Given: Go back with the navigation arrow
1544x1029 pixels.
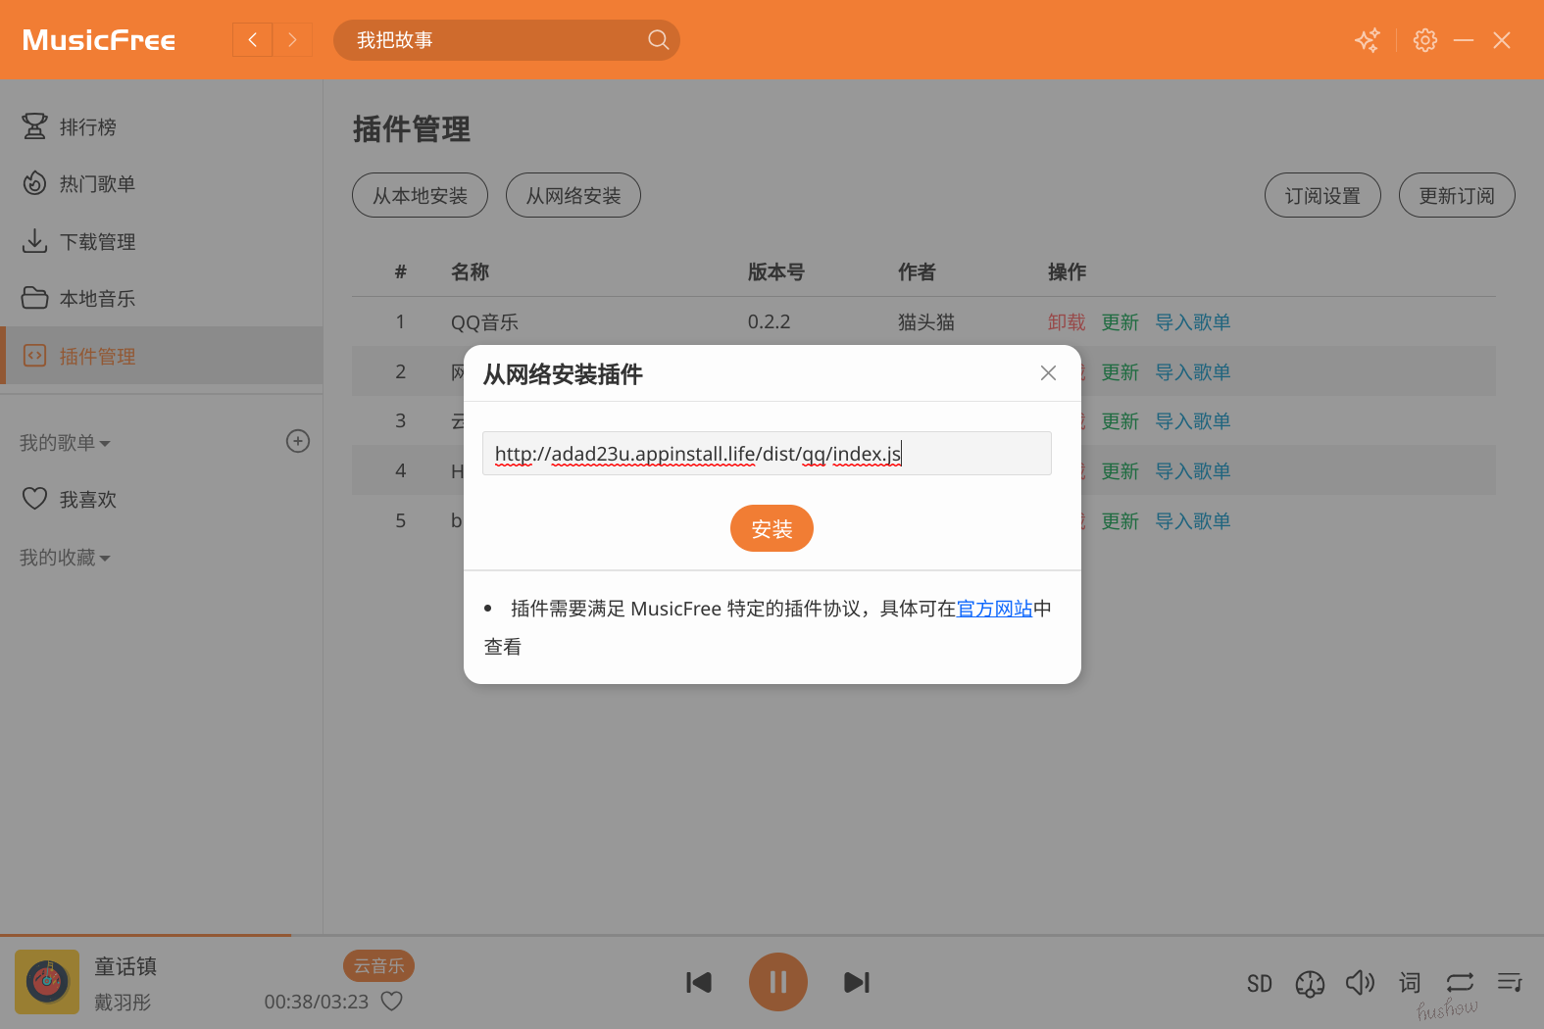Looking at the screenshot, I should [x=252, y=40].
